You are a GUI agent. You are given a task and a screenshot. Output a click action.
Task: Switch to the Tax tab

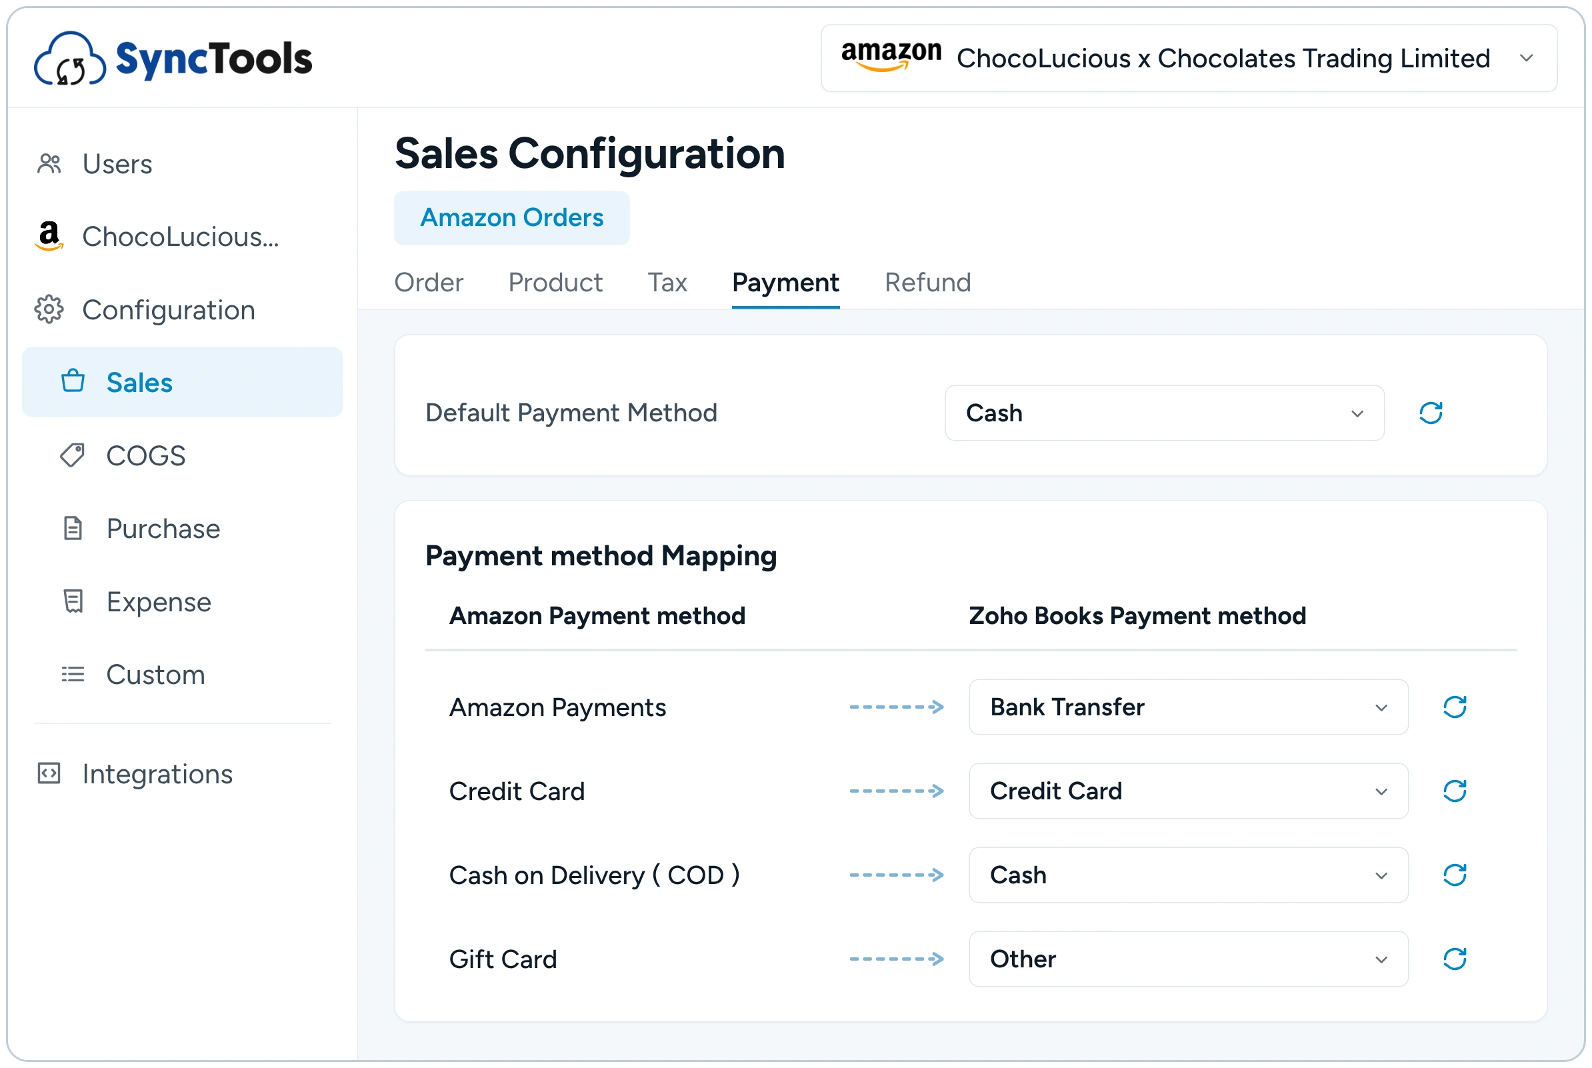pos(667,283)
